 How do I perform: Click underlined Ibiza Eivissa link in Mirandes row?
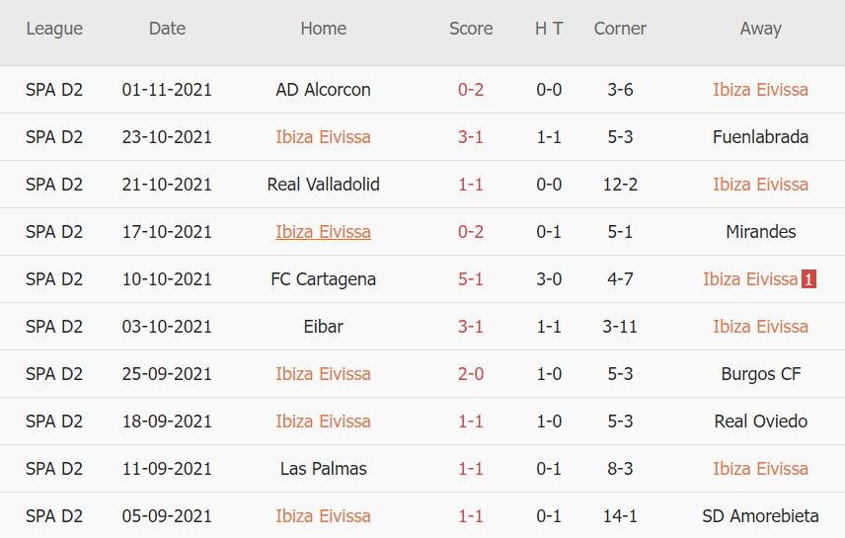[x=324, y=232]
